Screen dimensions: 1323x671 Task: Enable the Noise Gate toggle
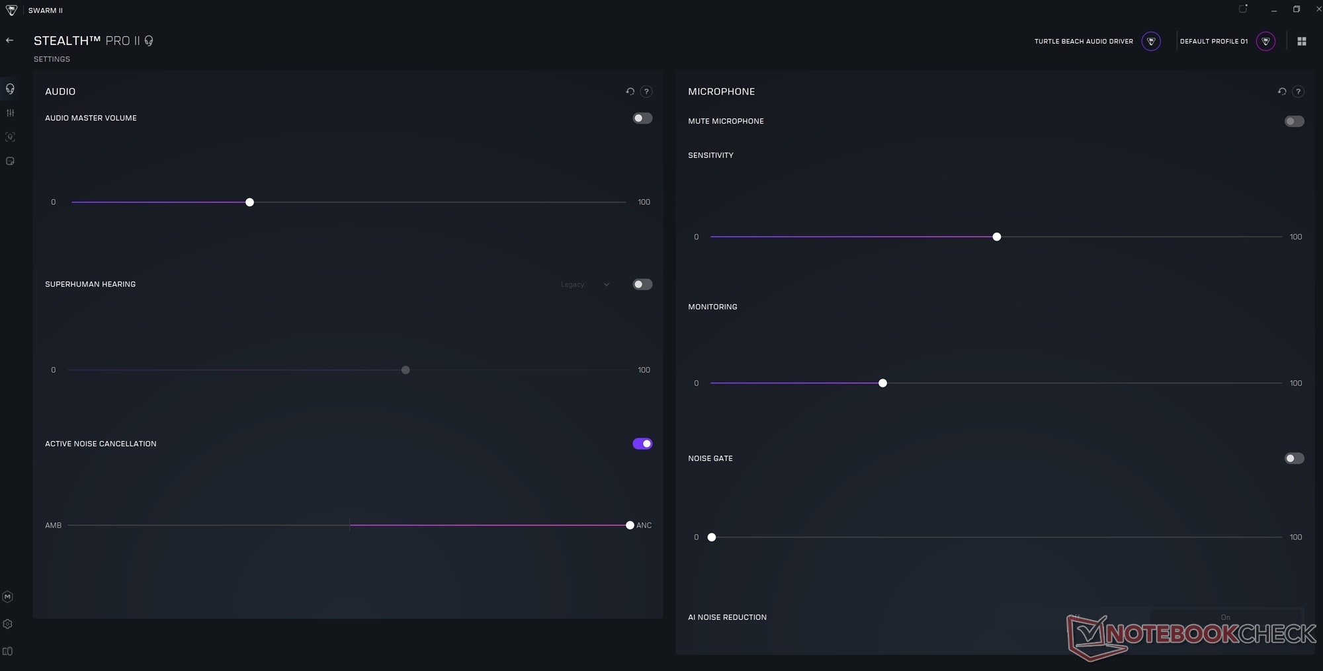[1294, 458]
